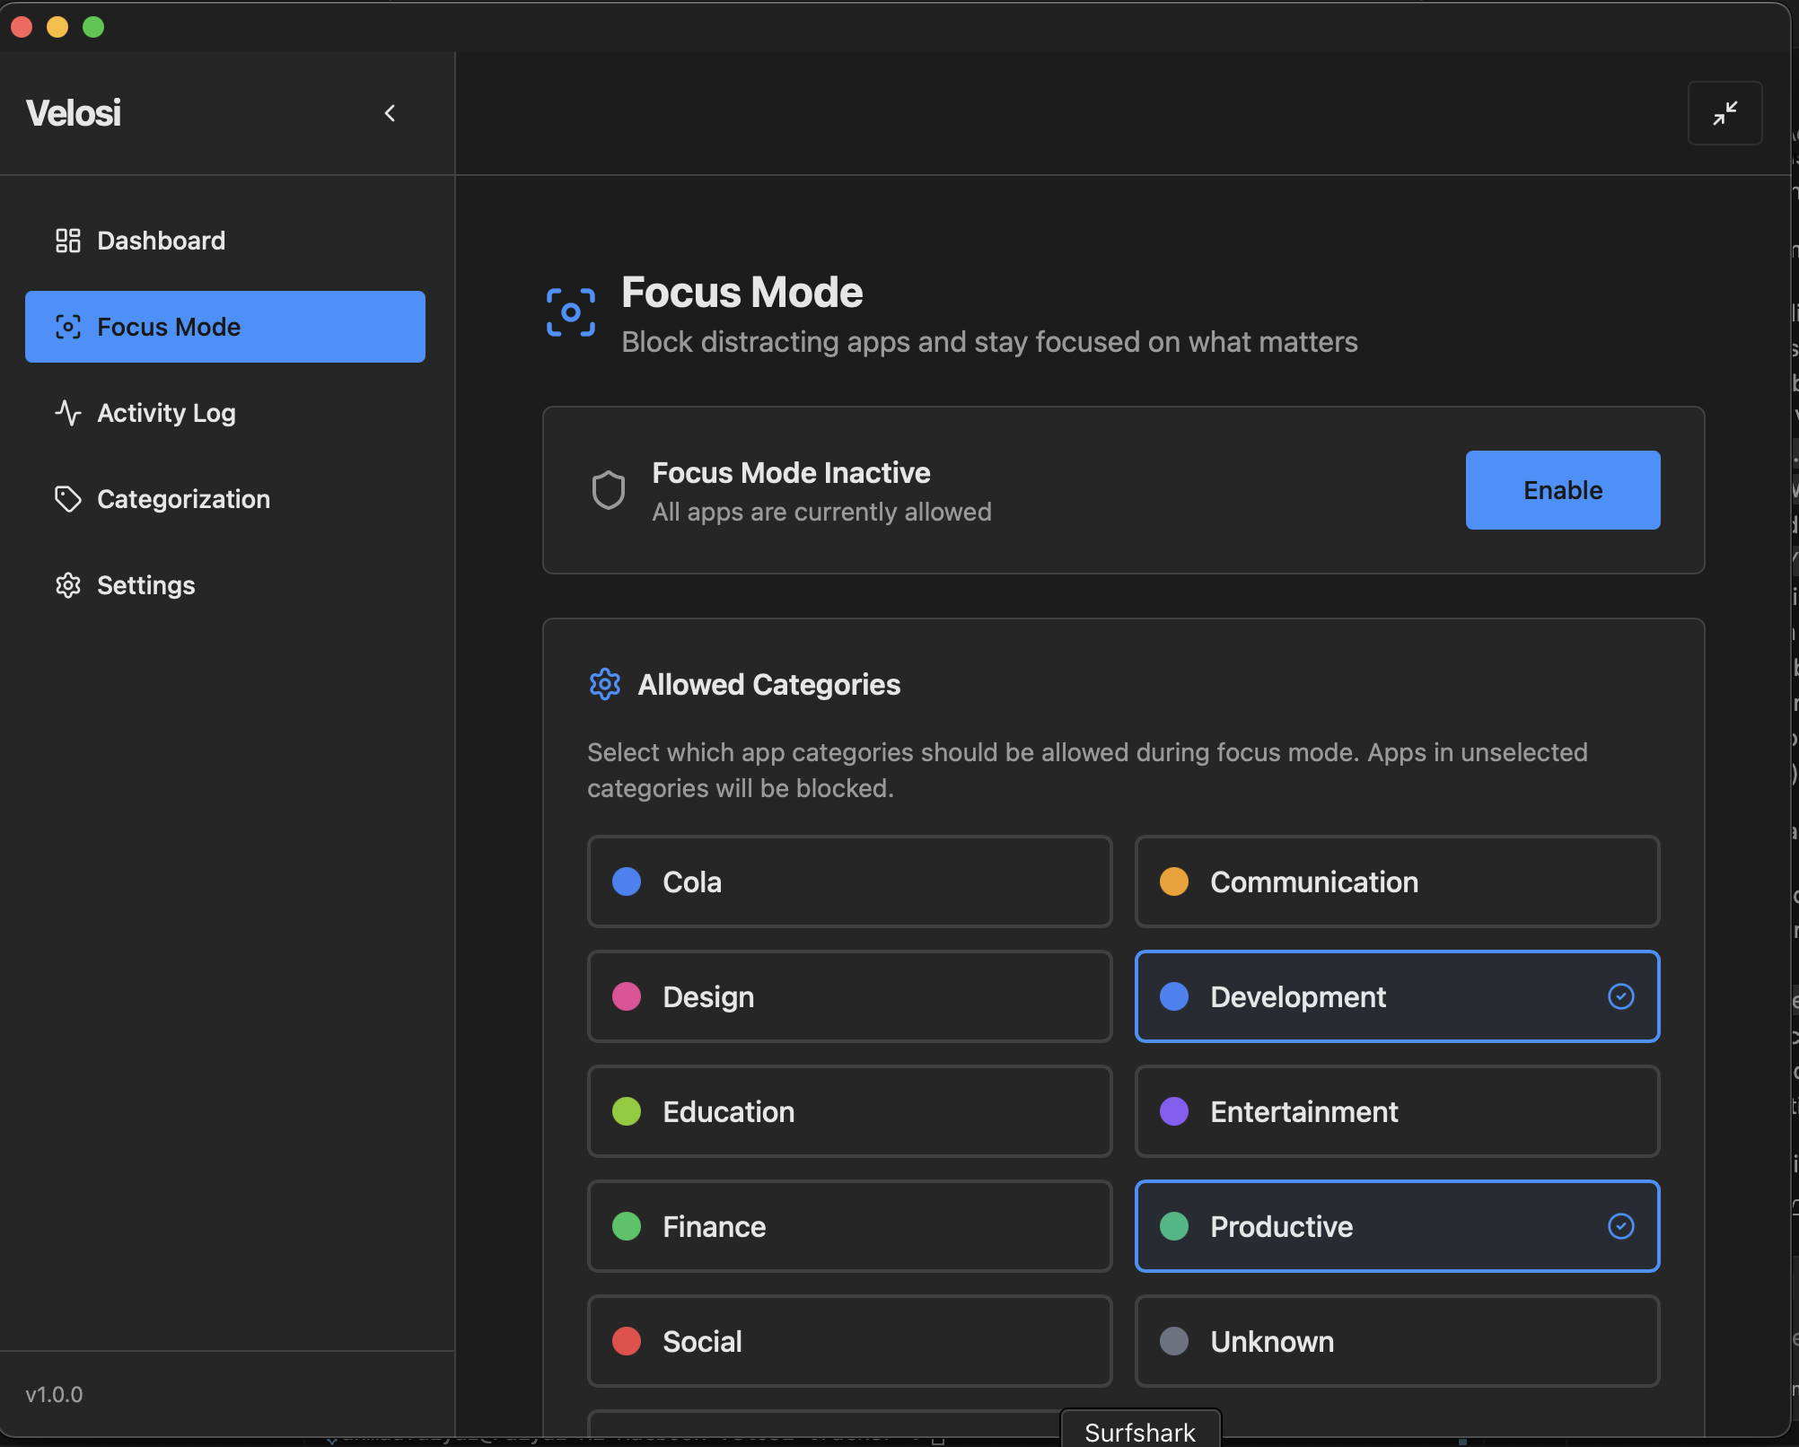The width and height of the screenshot is (1799, 1447).
Task: Collapse the Velosi sidebar with the chevron
Action: click(390, 113)
